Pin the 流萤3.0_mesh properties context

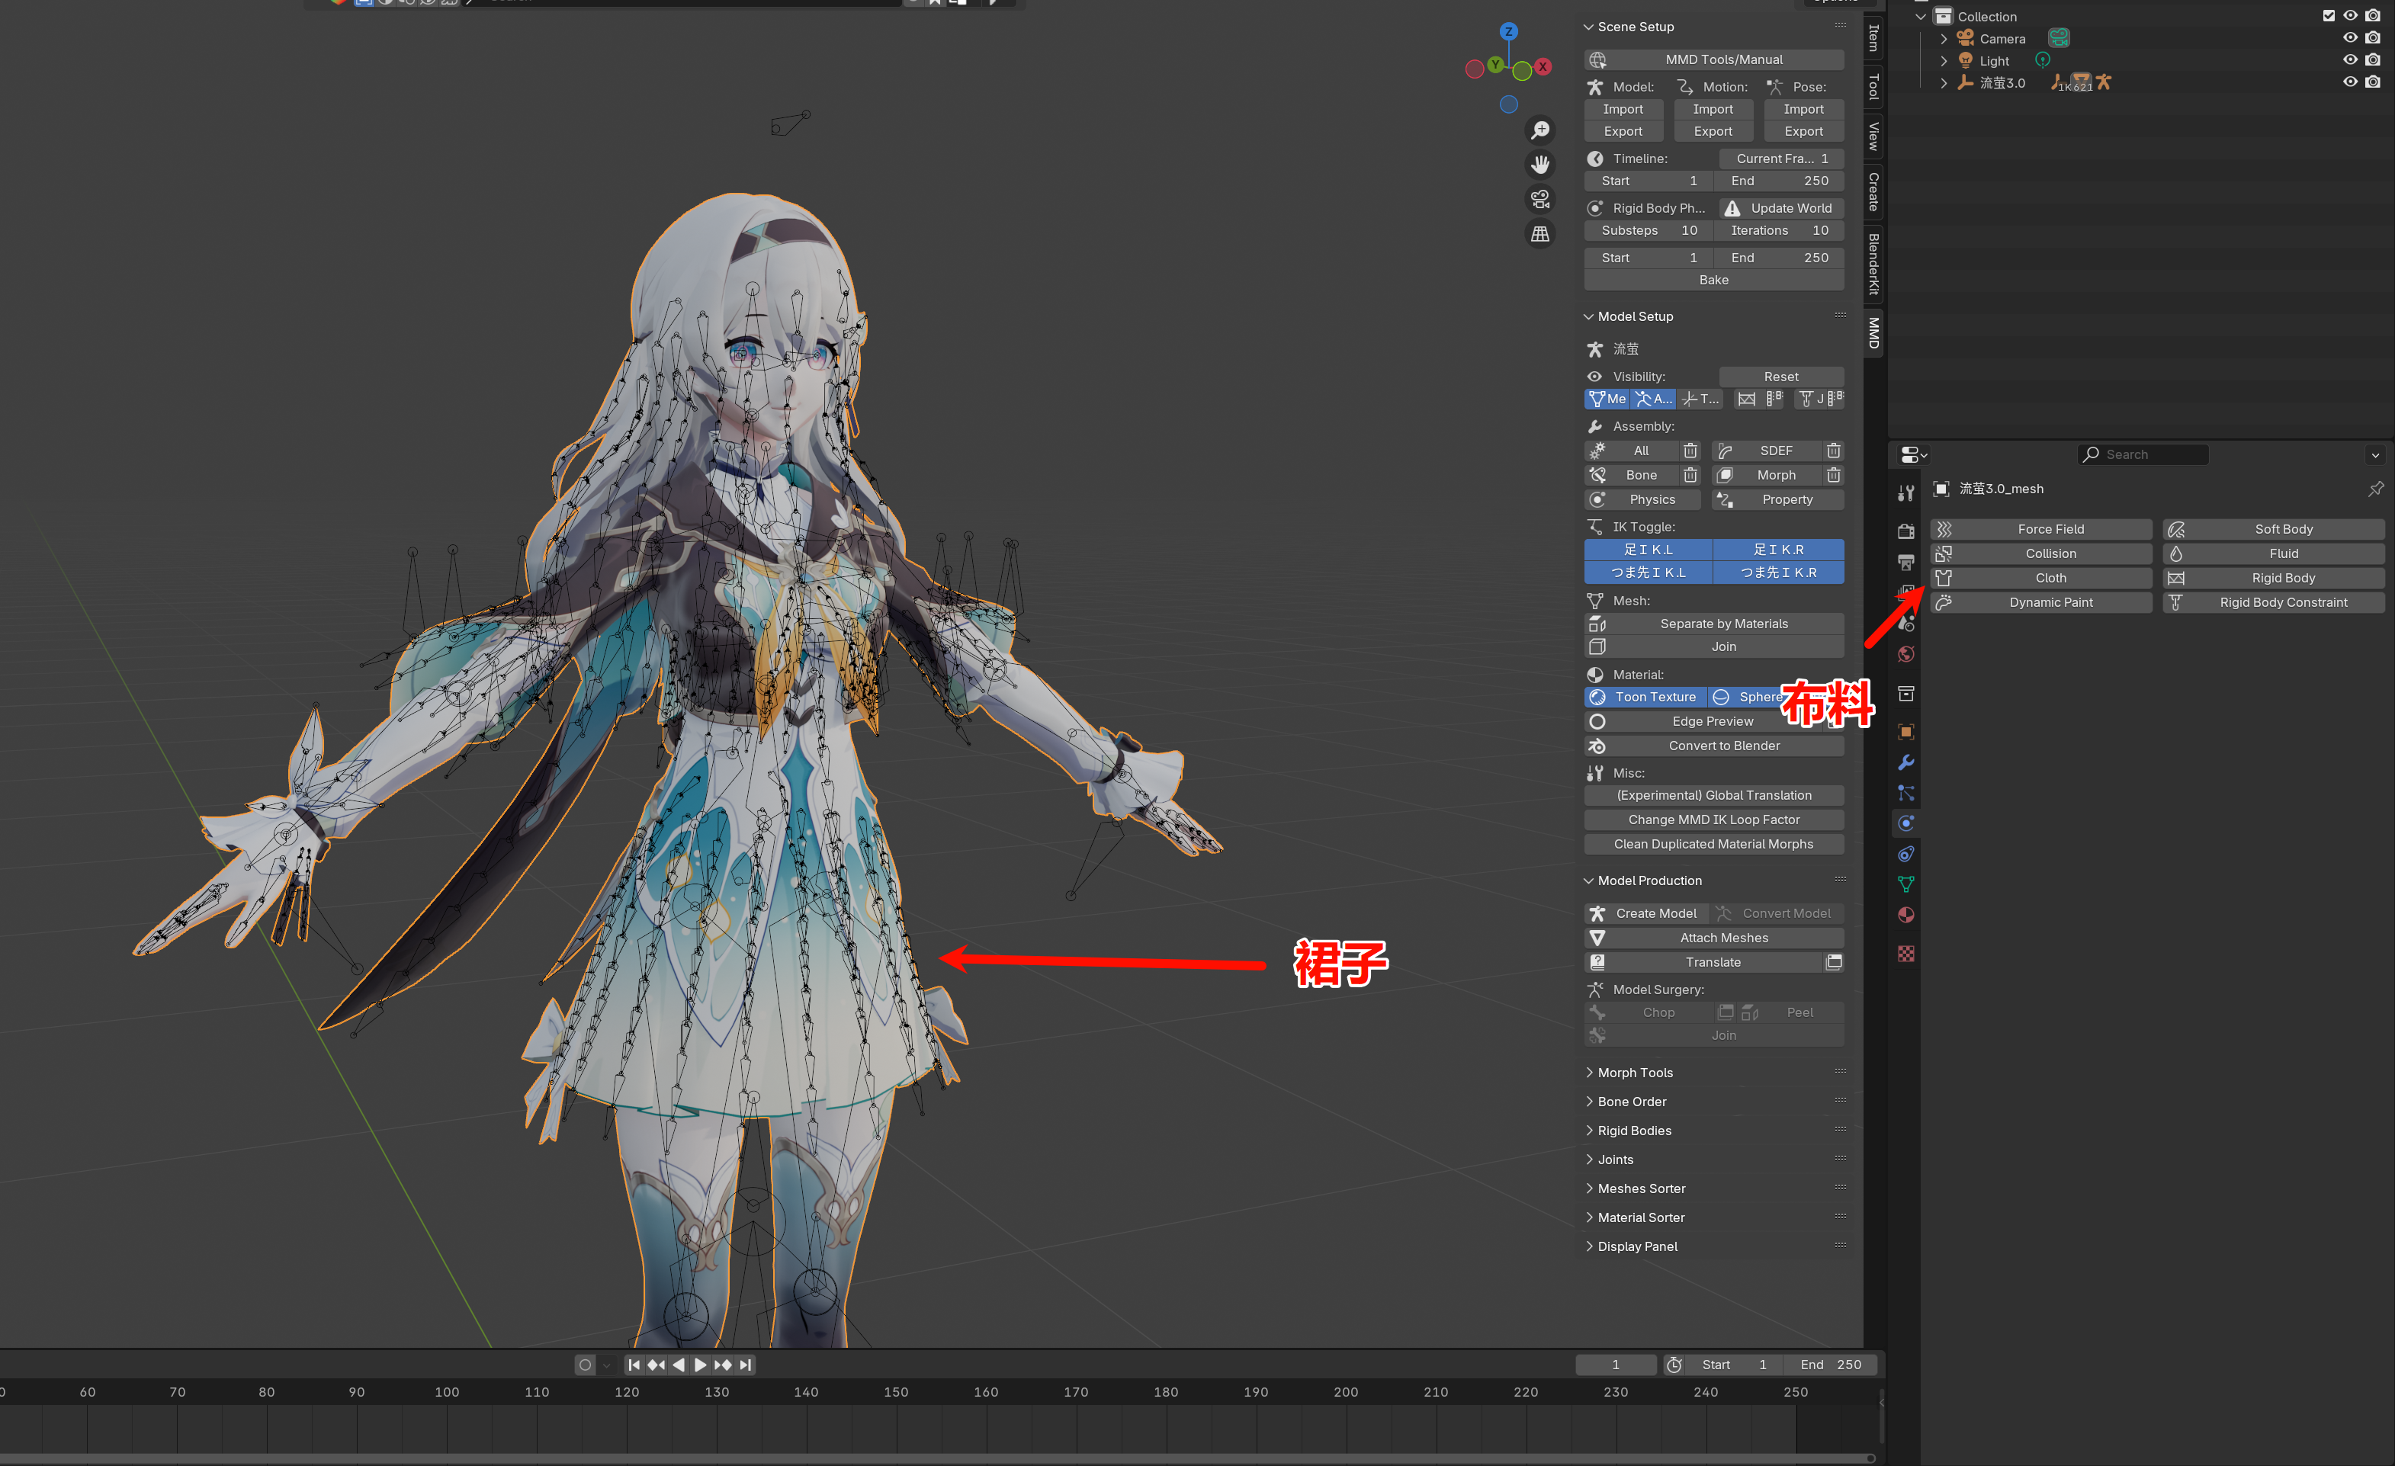(x=2374, y=489)
